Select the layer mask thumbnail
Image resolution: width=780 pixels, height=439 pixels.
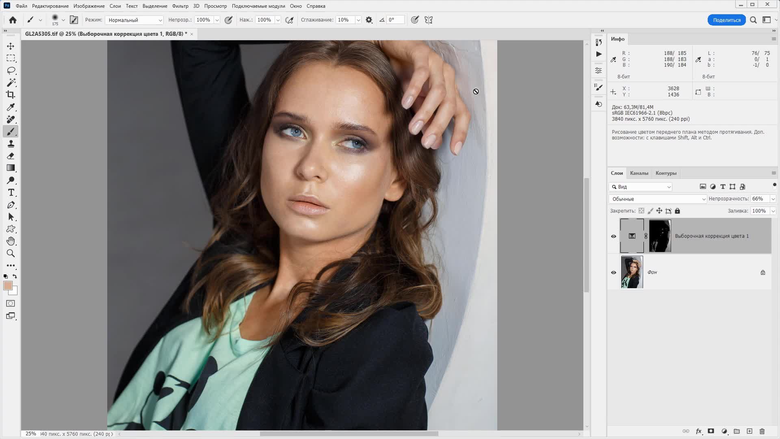[660, 236]
